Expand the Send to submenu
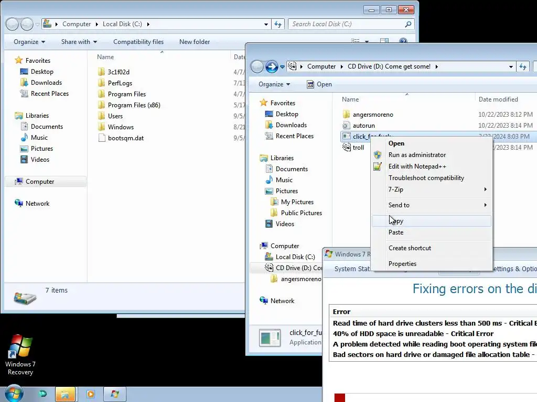537x402 pixels. click(x=432, y=205)
